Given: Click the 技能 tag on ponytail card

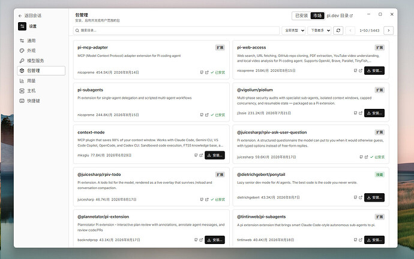Looking at the screenshot, I should 380,175.
